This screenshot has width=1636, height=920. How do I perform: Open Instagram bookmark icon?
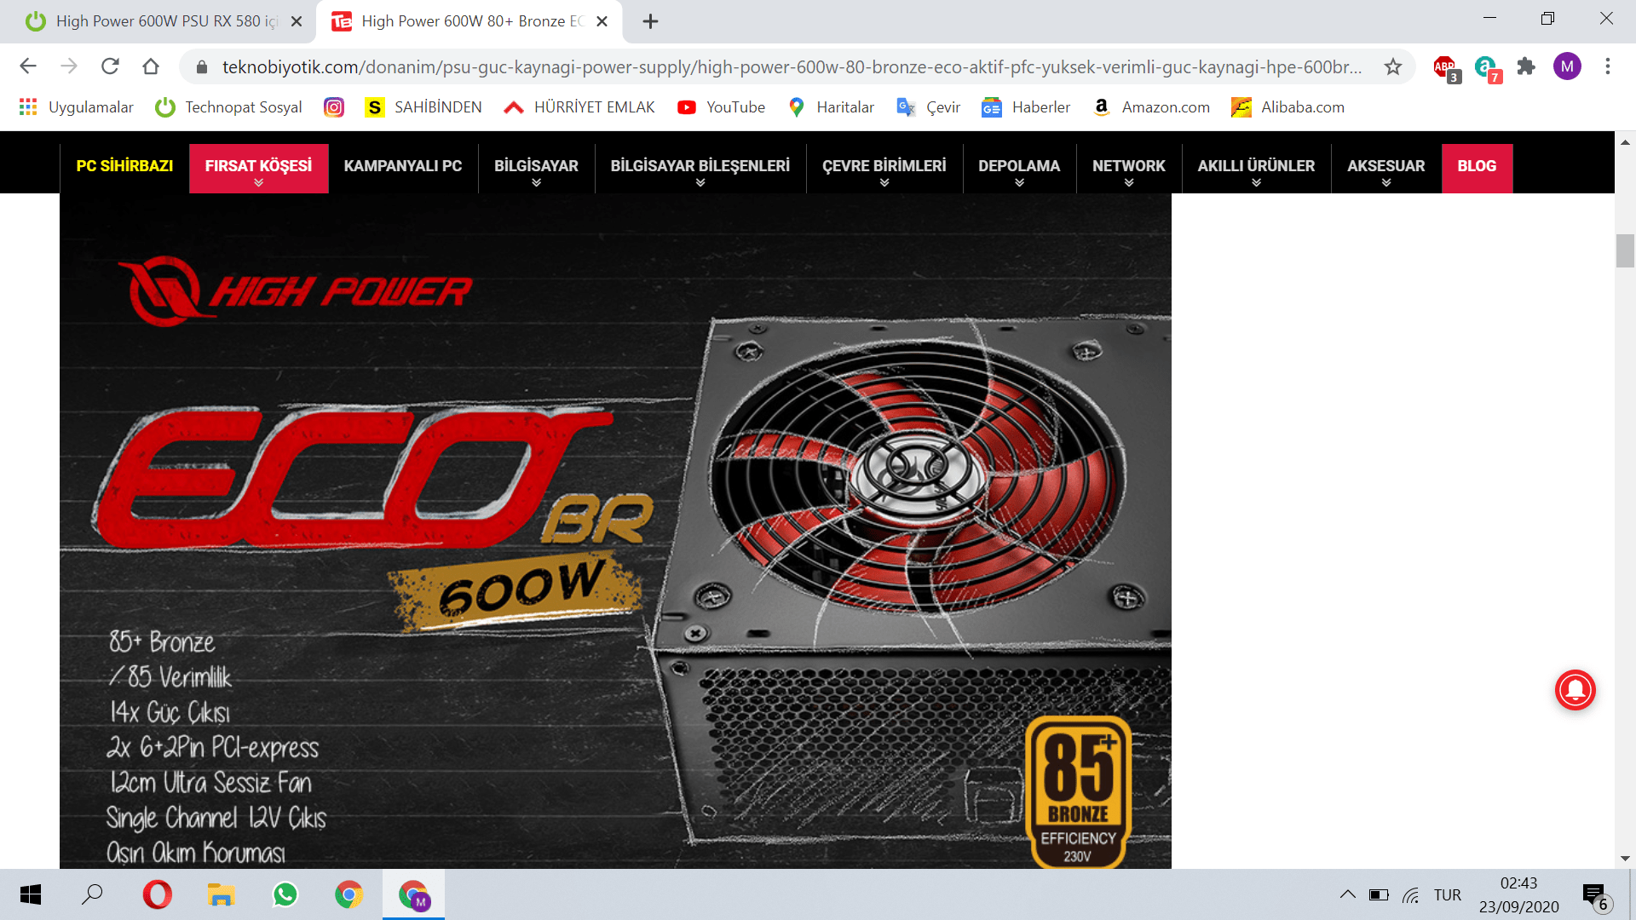pyautogui.click(x=334, y=107)
